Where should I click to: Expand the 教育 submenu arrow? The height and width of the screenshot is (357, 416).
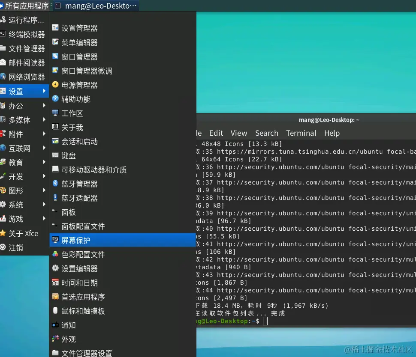coord(44,162)
